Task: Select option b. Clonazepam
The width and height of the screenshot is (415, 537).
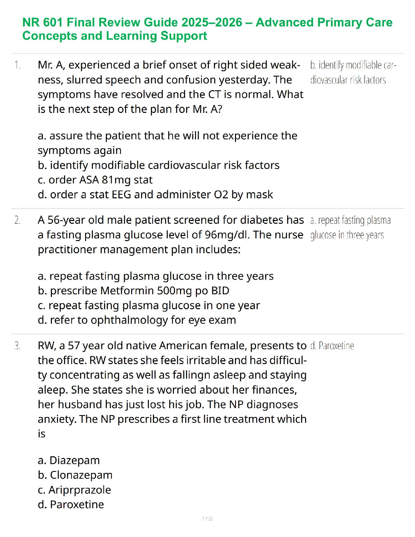Action: point(75,475)
